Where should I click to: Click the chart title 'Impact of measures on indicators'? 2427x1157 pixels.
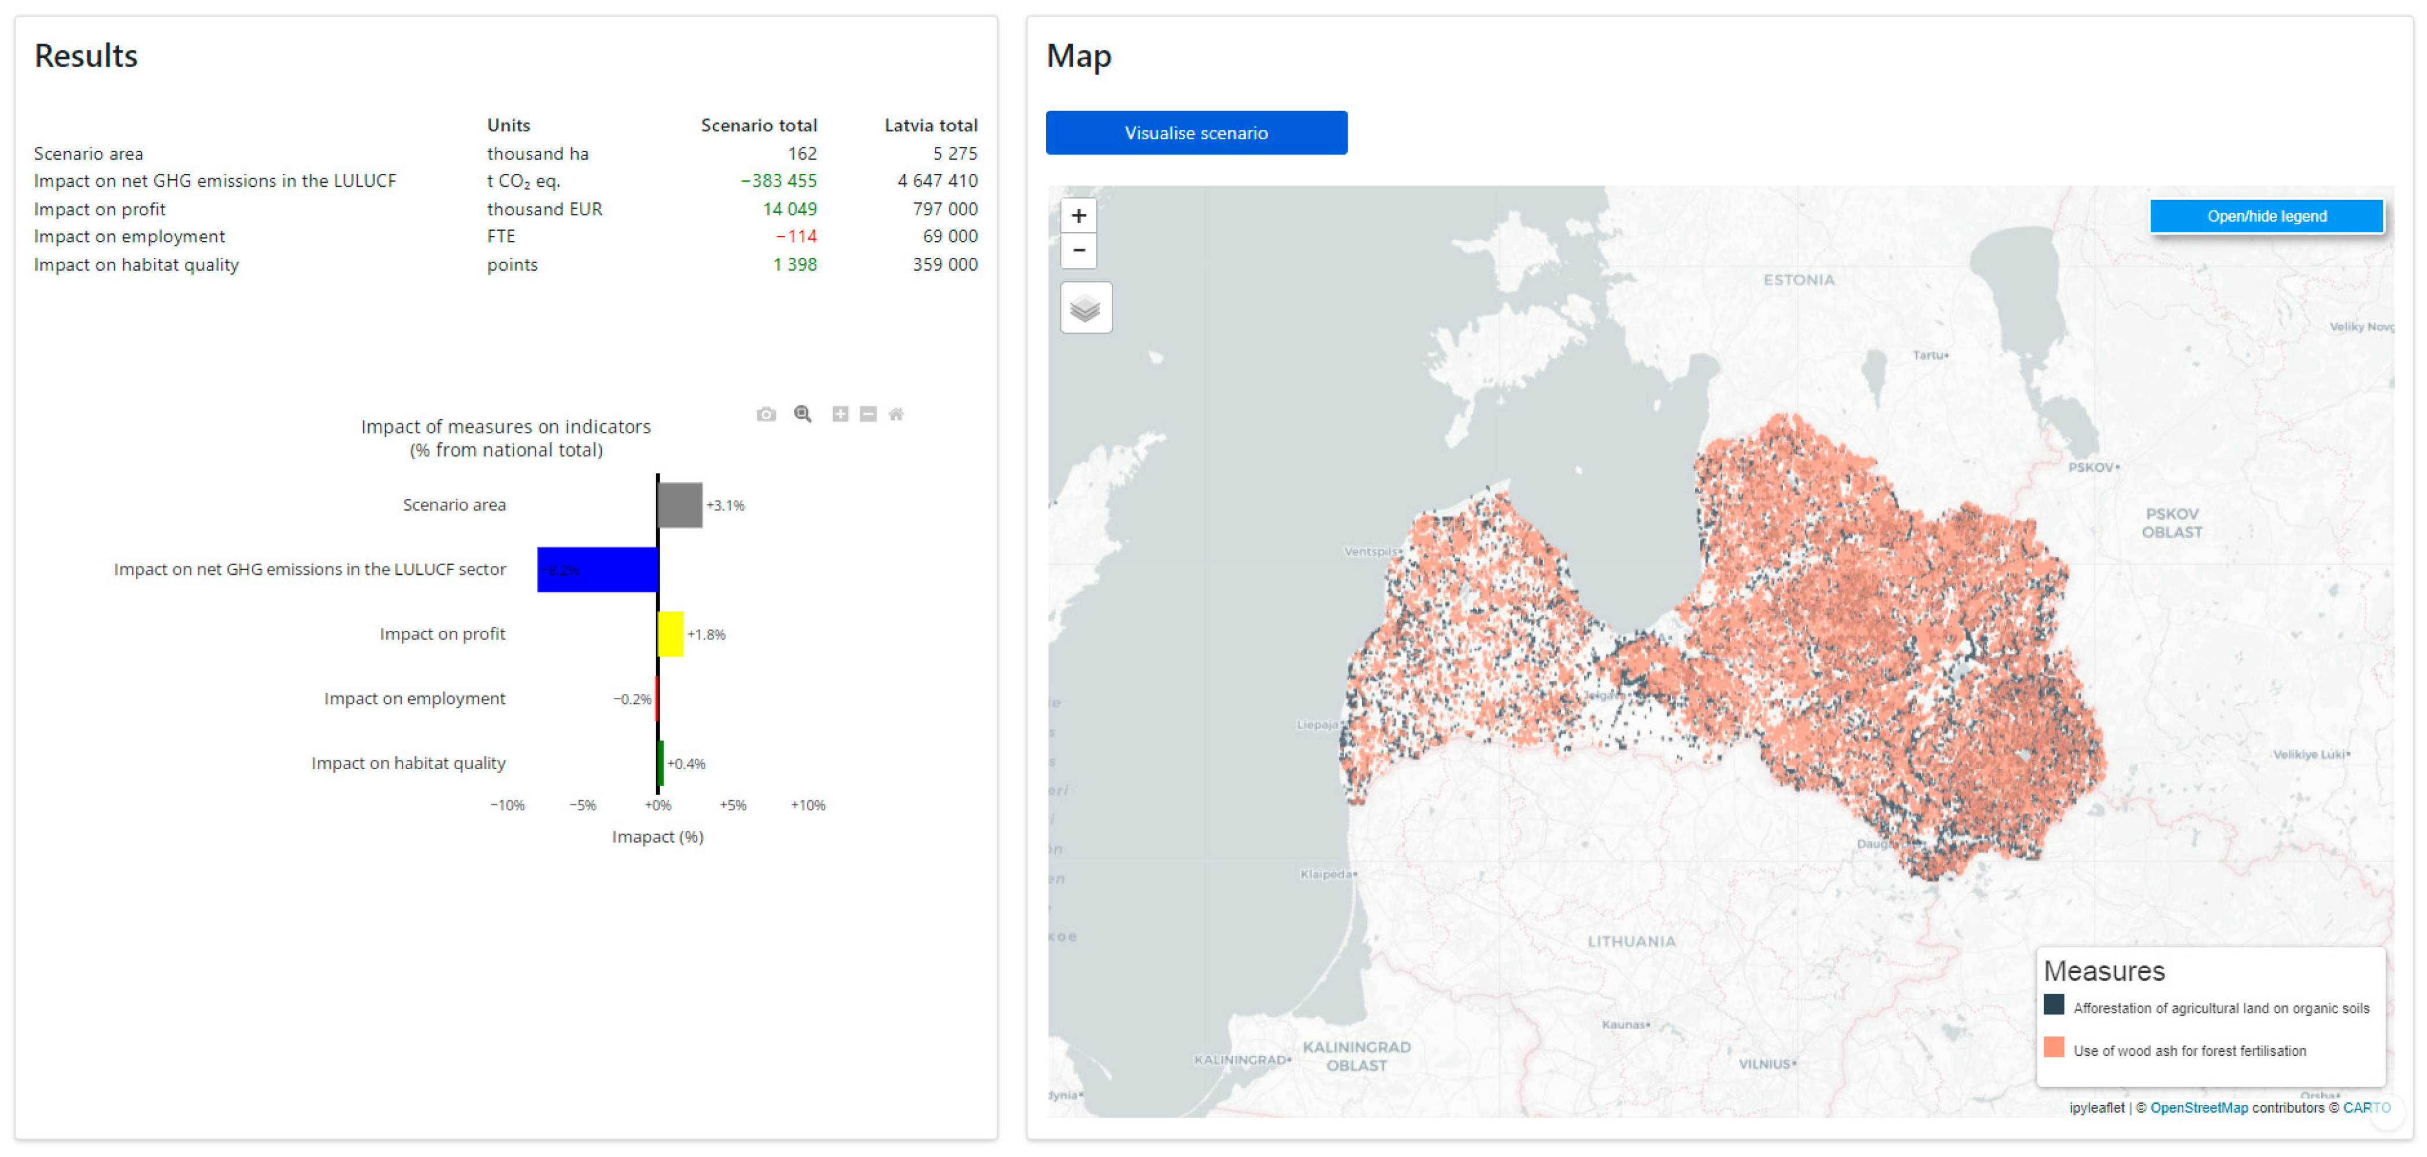pyautogui.click(x=506, y=427)
